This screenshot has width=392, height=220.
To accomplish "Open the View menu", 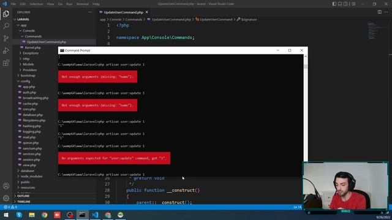I will coord(50,4).
